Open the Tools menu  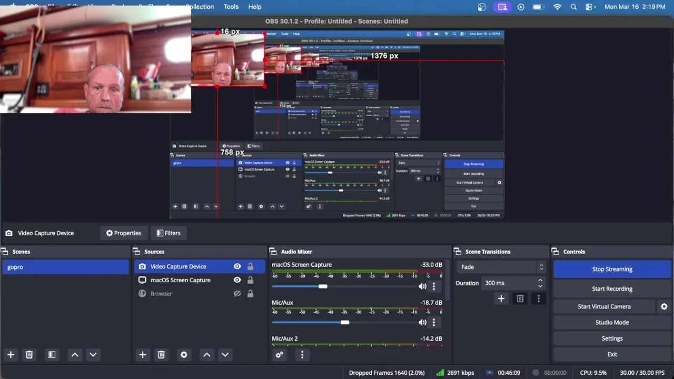coord(231,7)
